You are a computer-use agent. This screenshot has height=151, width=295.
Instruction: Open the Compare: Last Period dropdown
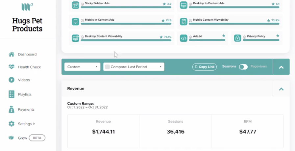point(134,67)
